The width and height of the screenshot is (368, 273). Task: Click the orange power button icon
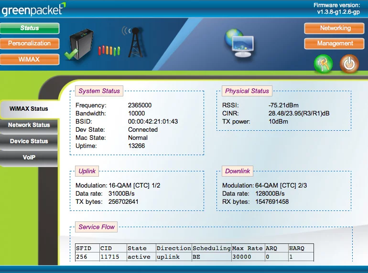[349, 64]
